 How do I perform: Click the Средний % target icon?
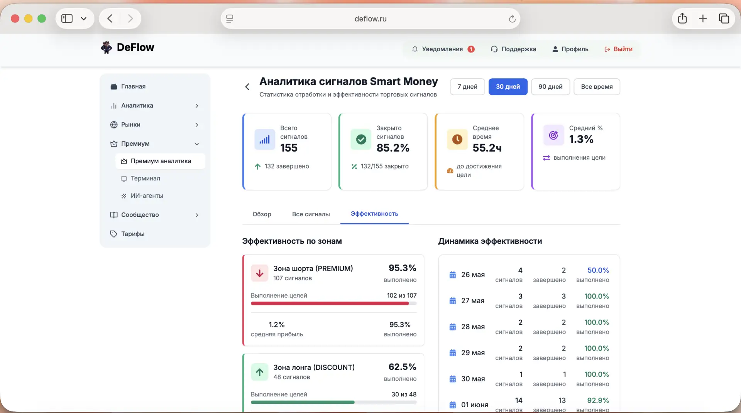pyautogui.click(x=553, y=135)
